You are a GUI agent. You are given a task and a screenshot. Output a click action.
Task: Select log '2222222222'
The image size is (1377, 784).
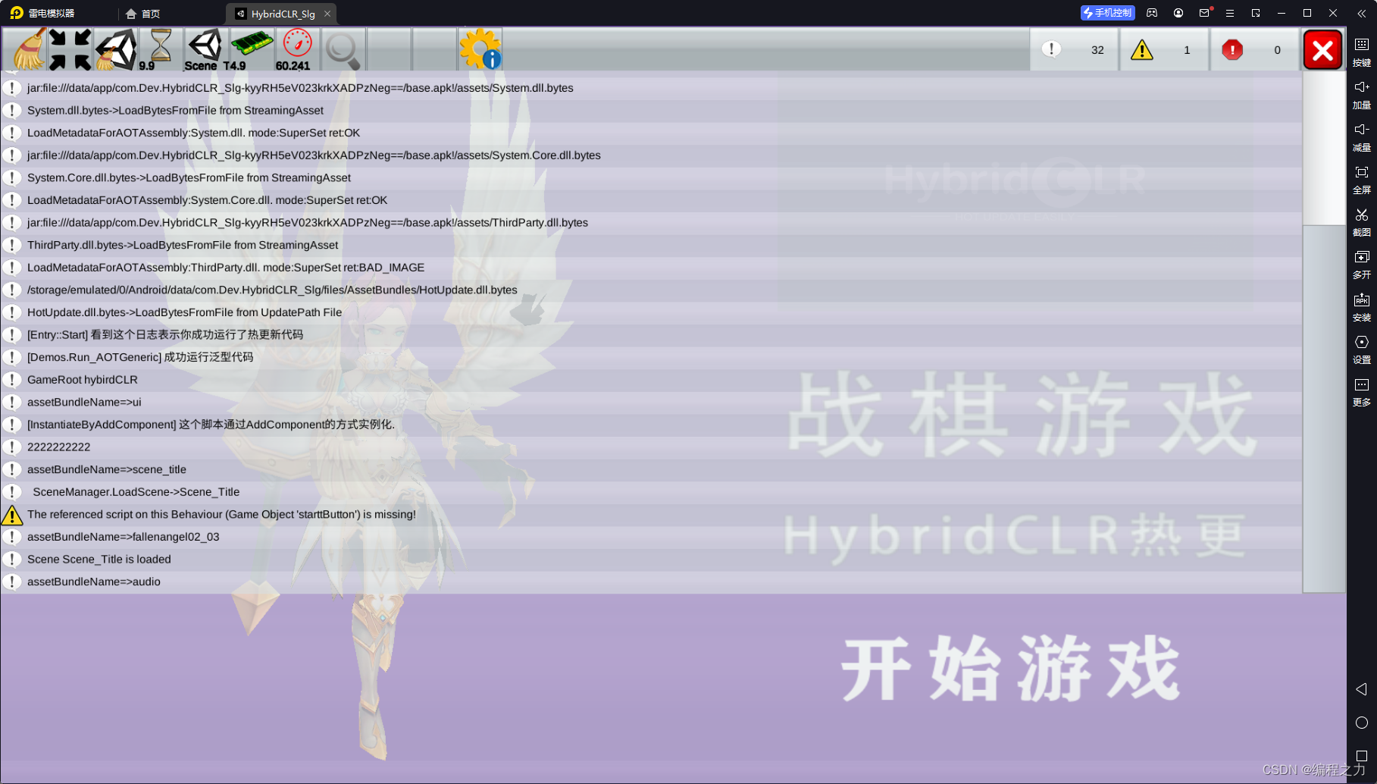pos(651,447)
